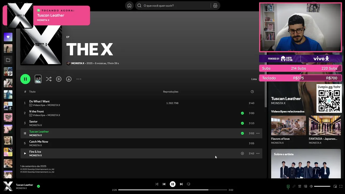The image size is (345, 194).
Task: Click the streamer webcam overlay
Action: click(x=301, y=27)
